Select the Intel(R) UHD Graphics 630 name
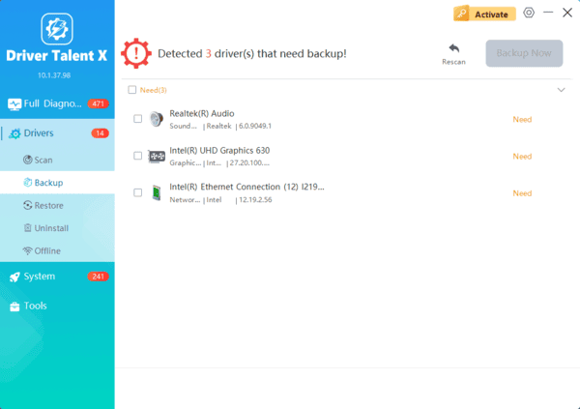580x409 pixels. tap(219, 150)
